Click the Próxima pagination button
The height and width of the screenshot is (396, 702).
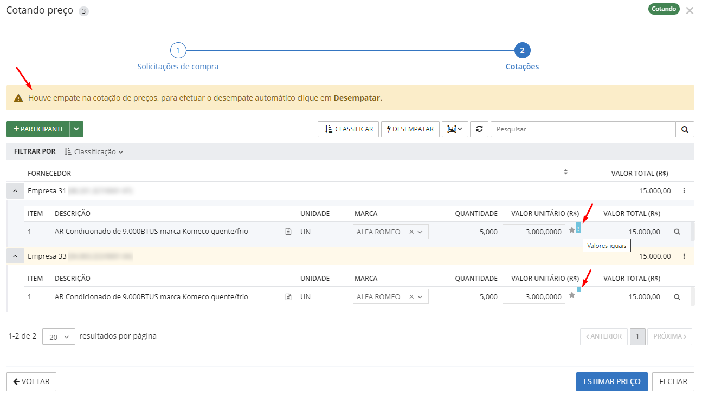670,336
